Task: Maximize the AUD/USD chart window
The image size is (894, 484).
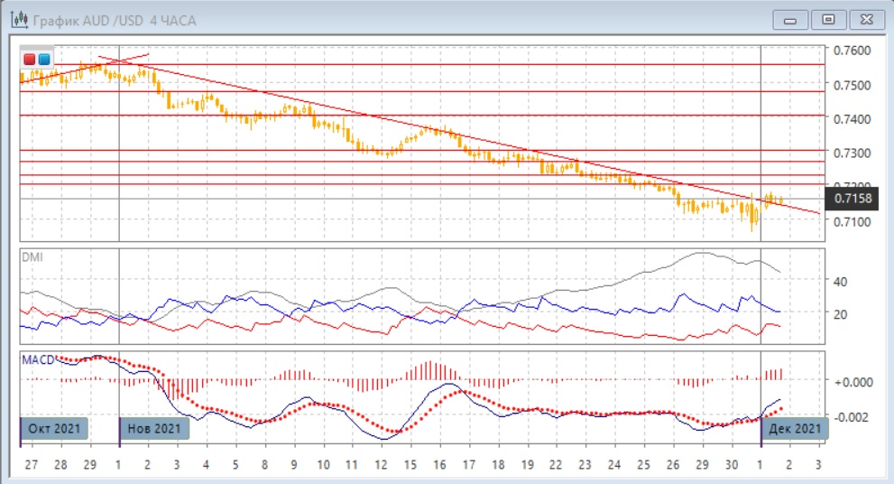Action: [x=827, y=19]
